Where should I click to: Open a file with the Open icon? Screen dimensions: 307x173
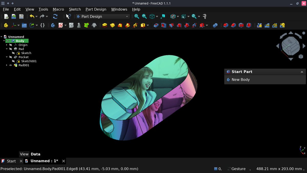tap(14, 16)
